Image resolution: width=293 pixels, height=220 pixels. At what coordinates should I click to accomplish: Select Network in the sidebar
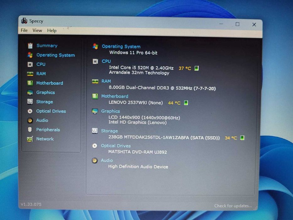(x=45, y=139)
